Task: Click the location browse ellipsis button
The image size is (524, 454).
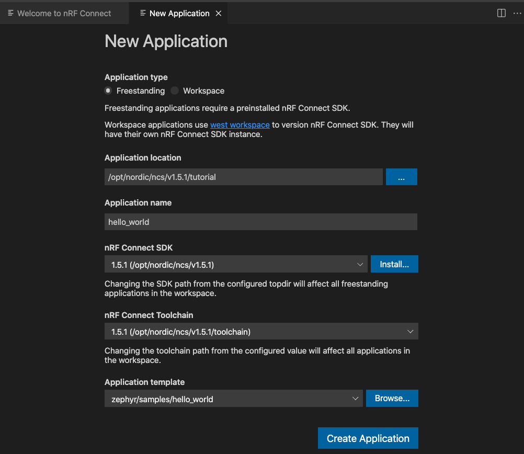Action: [x=401, y=177]
